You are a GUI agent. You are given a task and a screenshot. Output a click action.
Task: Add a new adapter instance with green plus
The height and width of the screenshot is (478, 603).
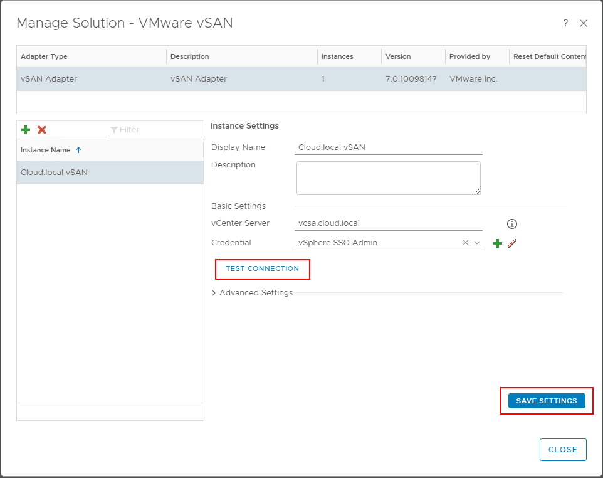pos(26,130)
